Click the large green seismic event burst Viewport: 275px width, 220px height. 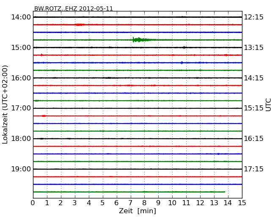(141, 40)
